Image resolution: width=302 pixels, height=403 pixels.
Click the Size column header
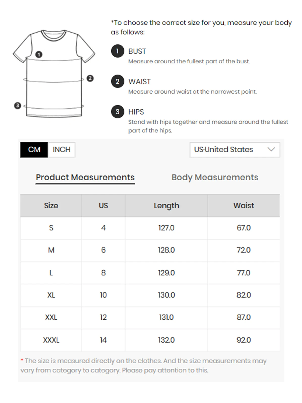(51, 206)
